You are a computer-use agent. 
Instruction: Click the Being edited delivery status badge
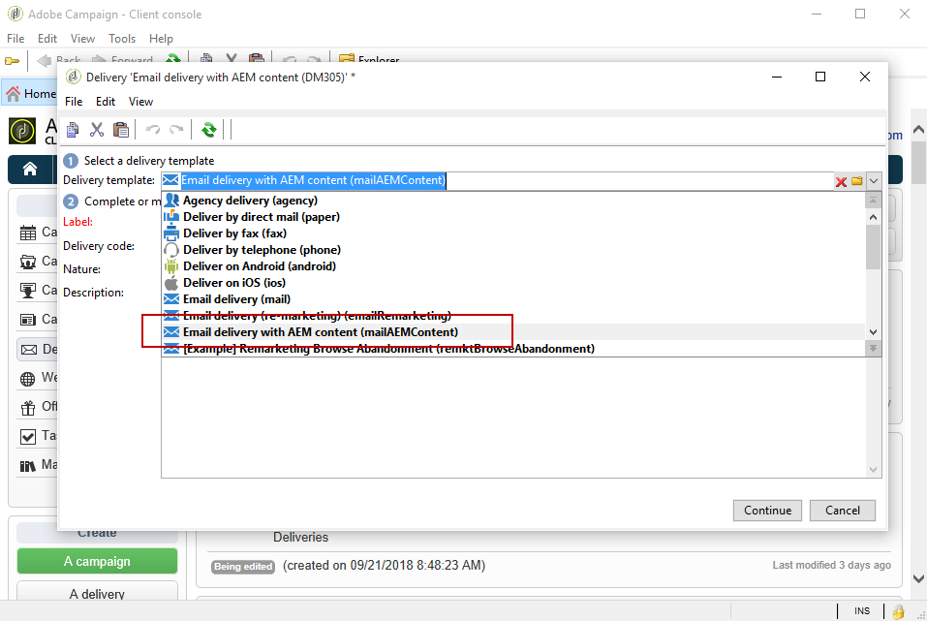243,567
